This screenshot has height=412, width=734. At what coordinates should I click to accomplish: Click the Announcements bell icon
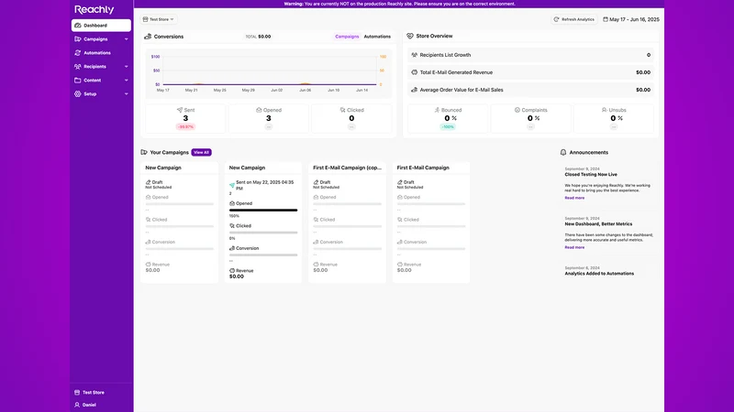pyautogui.click(x=563, y=152)
